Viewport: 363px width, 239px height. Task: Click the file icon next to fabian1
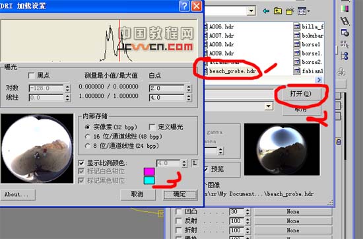click(296, 71)
